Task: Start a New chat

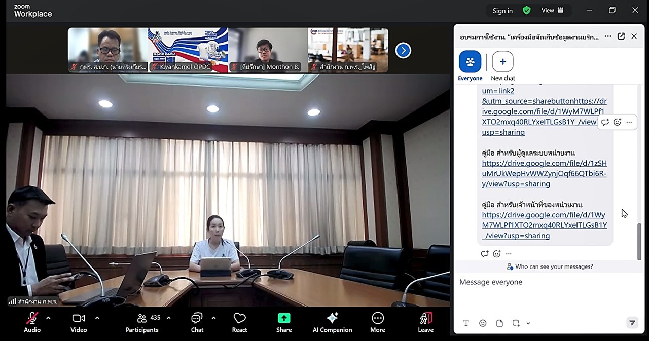Action: tap(502, 62)
